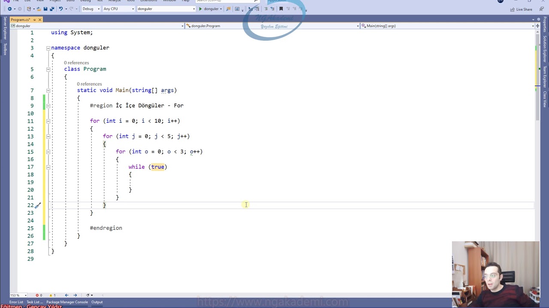Collapse the Main method block
Viewport: 549px width, 308px height.
click(x=48, y=91)
